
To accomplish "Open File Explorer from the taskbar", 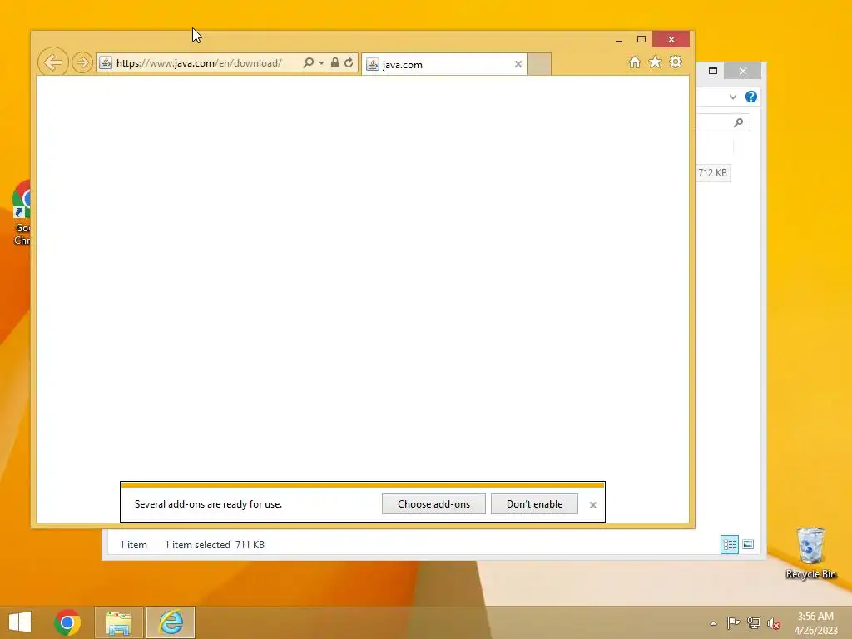I will 118,622.
